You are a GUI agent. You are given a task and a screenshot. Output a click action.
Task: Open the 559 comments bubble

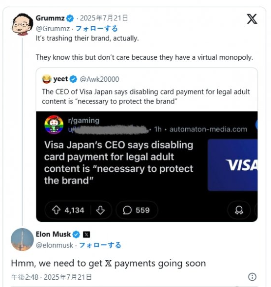click(x=136, y=210)
